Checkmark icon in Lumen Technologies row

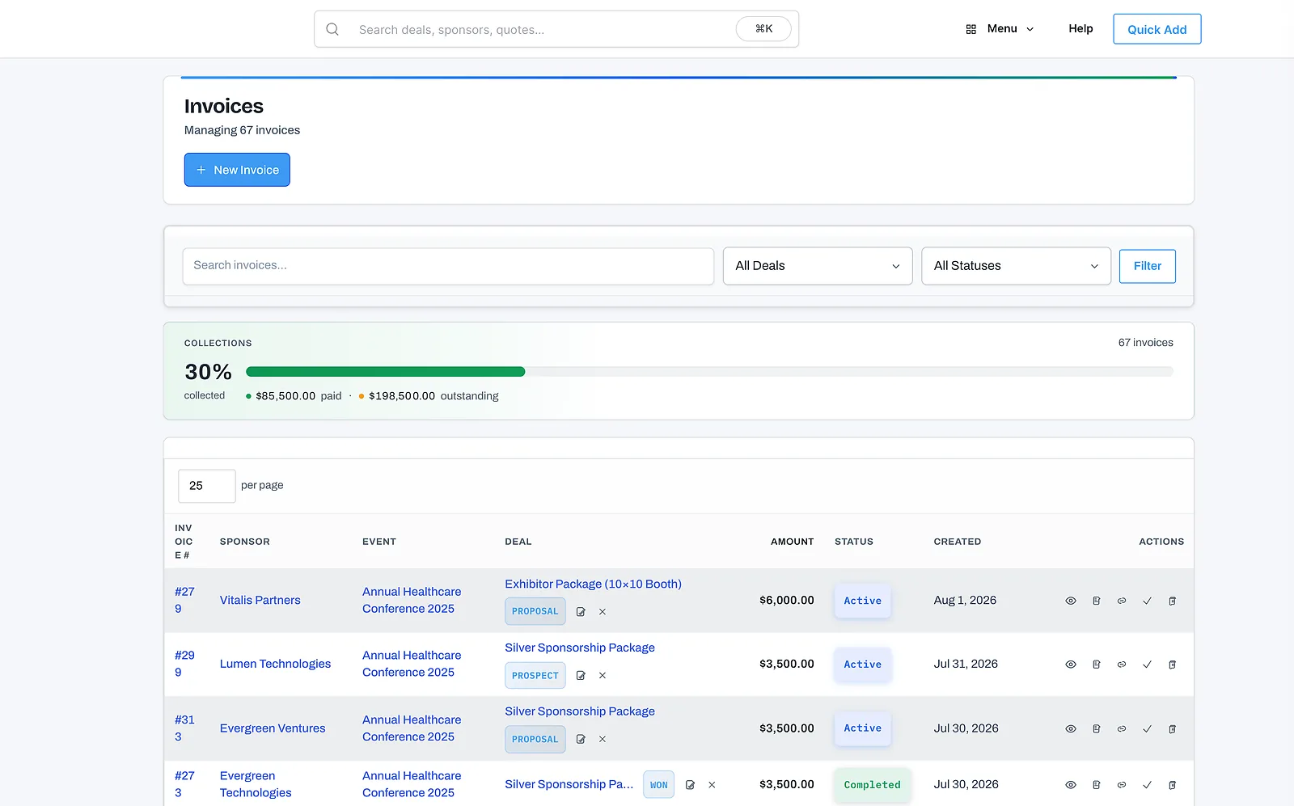click(1147, 665)
